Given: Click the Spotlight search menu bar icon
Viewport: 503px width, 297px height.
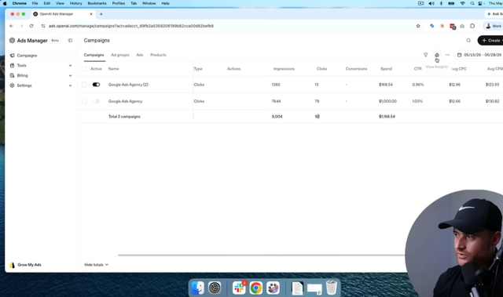Looking at the screenshot, I should pos(472,3).
